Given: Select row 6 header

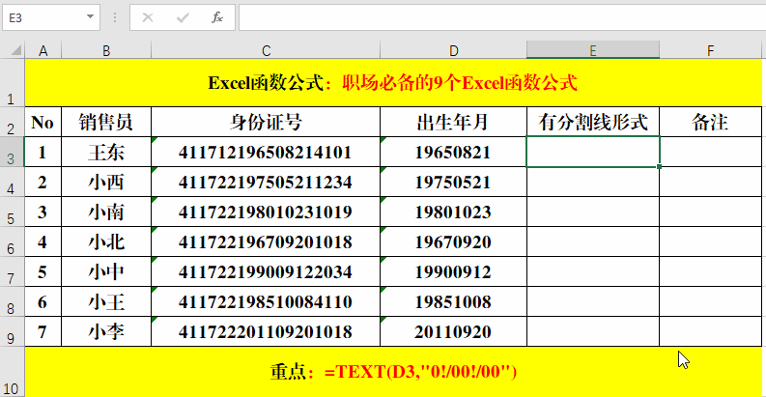Looking at the screenshot, I should (x=12, y=241).
